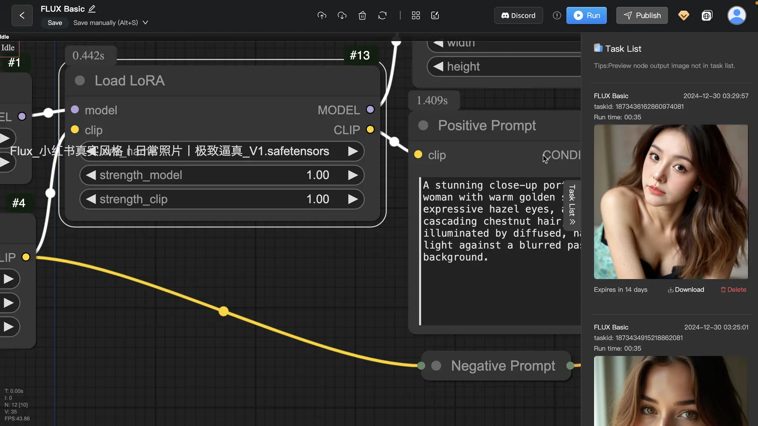
Task: Increase strength_clip with right arrow
Action: [353, 199]
